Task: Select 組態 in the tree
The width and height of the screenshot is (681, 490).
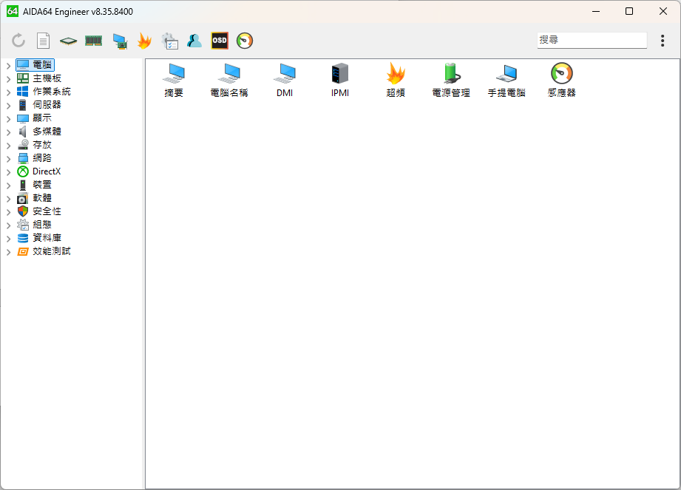Action: coord(34,225)
